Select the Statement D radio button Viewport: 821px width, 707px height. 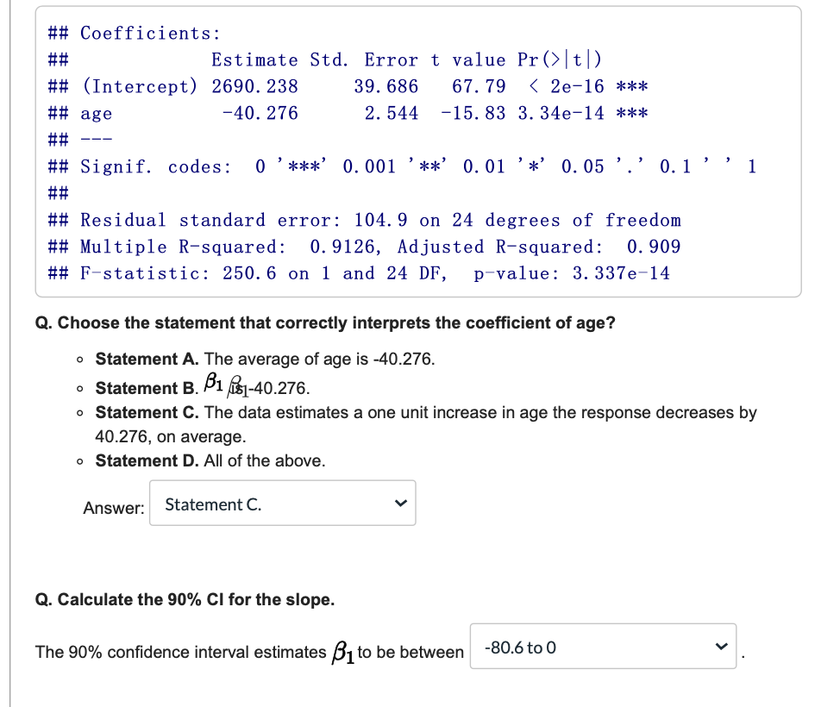coord(78,462)
